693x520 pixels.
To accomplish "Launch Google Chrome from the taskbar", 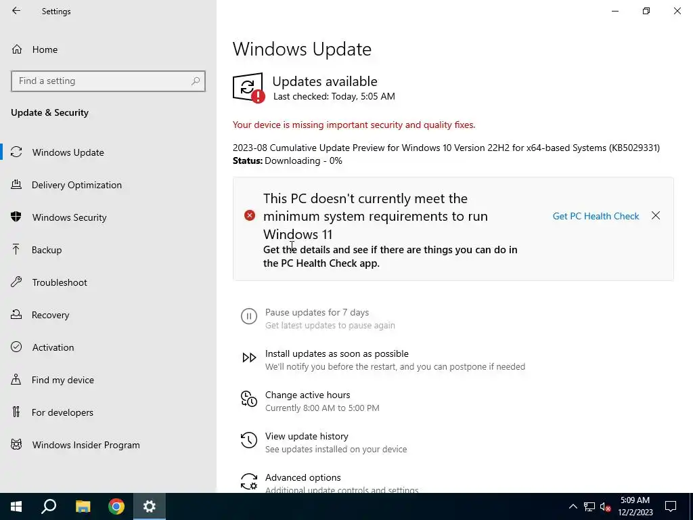I will point(116,506).
